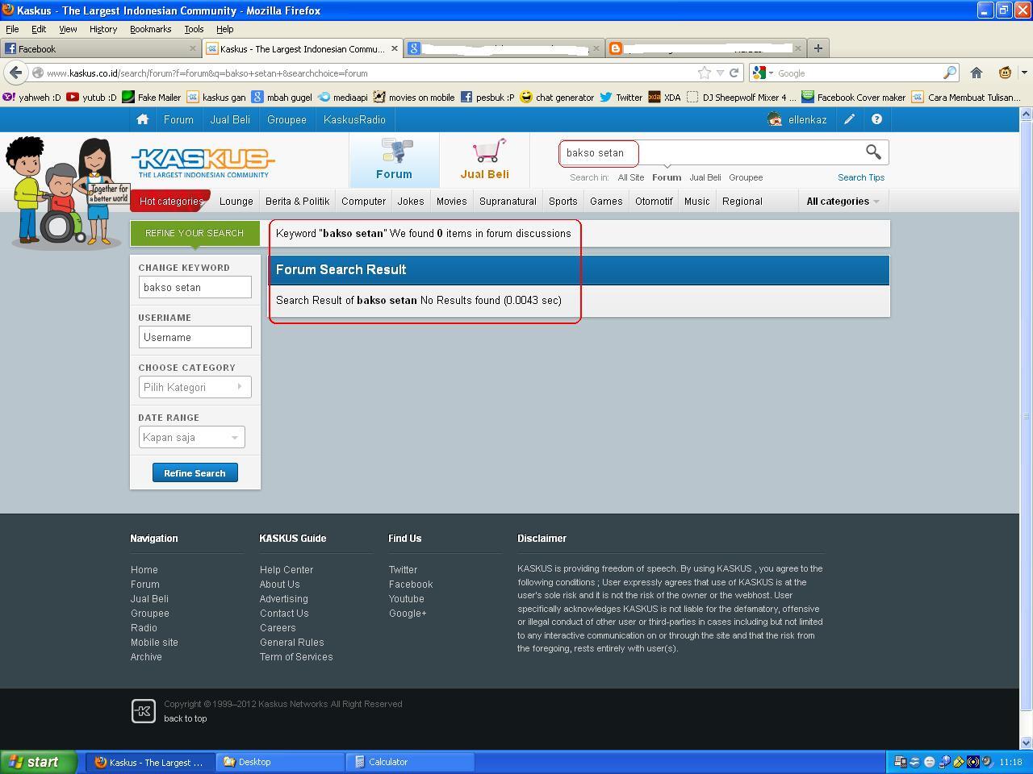Open the Pilih Kategori dropdown
This screenshot has height=774, width=1033.
194,387
